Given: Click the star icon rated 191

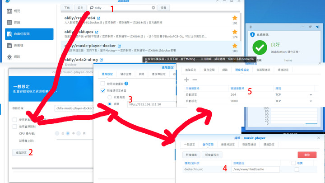Looking at the screenshot, I should coord(235,18).
